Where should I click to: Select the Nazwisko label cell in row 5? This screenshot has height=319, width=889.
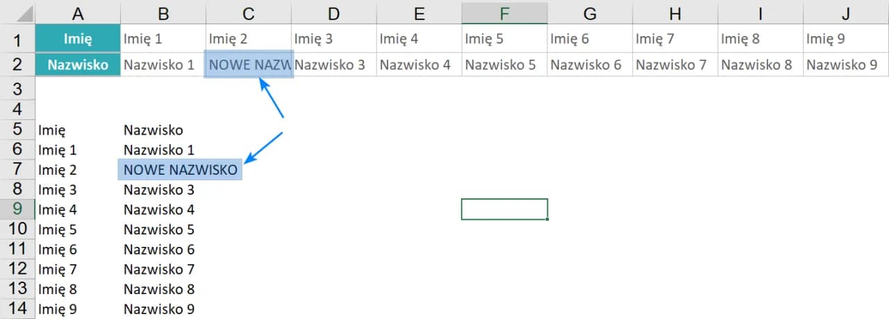[x=153, y=130]
